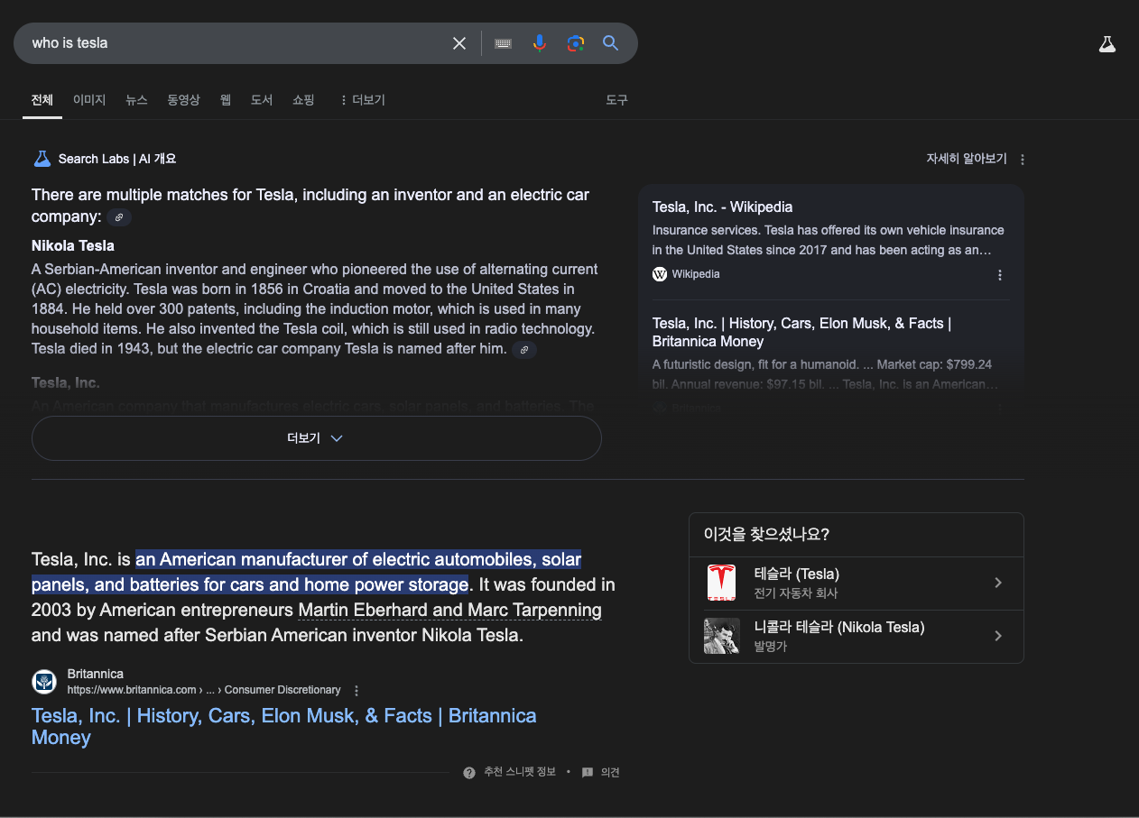Search by image with the Google Lens icon

(575, 42)
